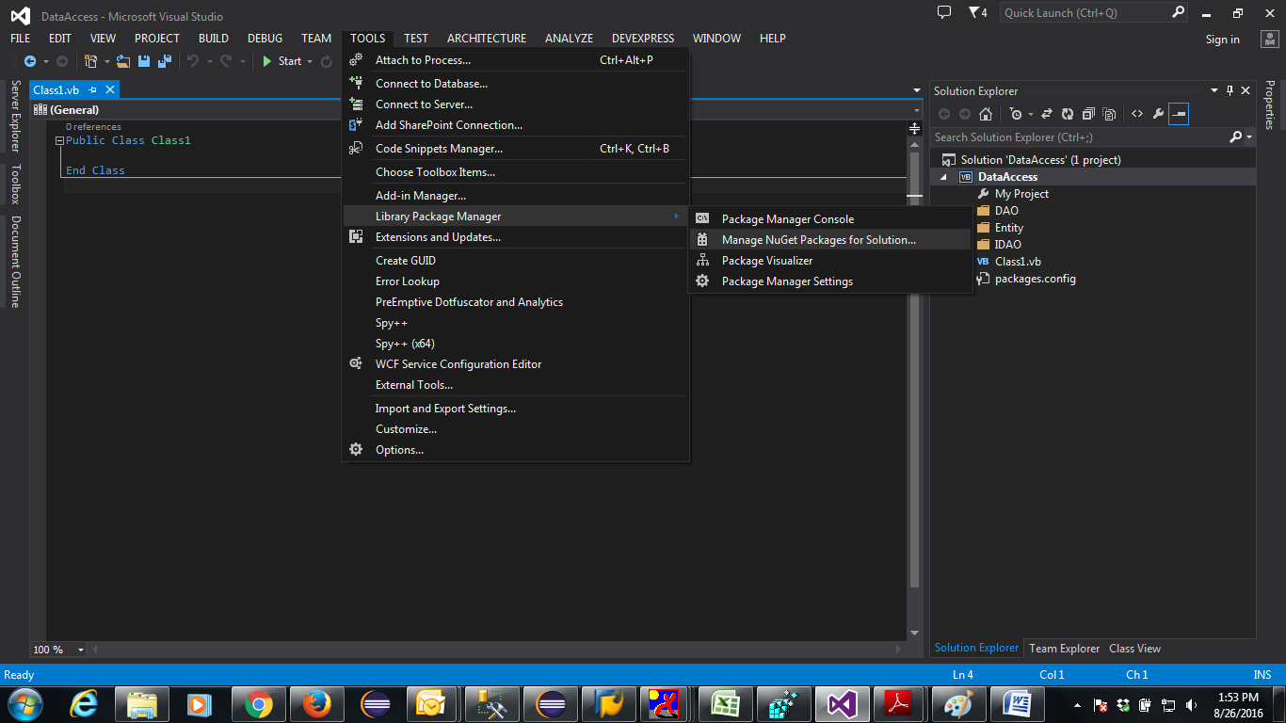Collapse the DataAccess project node
This screenshot has height=723, width=1286.
coord(944,176)
